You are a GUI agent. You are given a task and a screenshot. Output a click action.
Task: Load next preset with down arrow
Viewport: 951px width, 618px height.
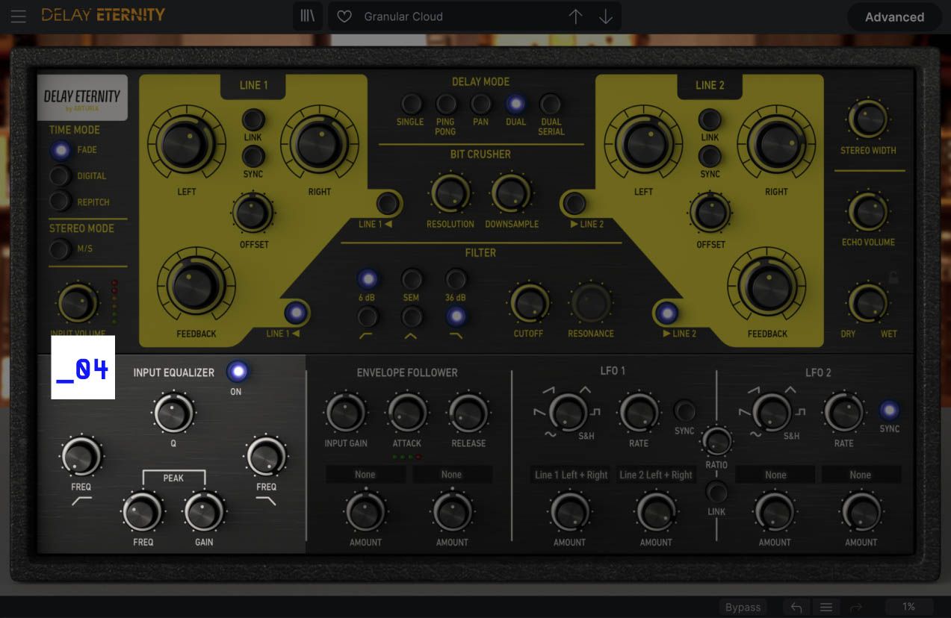(x=606, y=16)
